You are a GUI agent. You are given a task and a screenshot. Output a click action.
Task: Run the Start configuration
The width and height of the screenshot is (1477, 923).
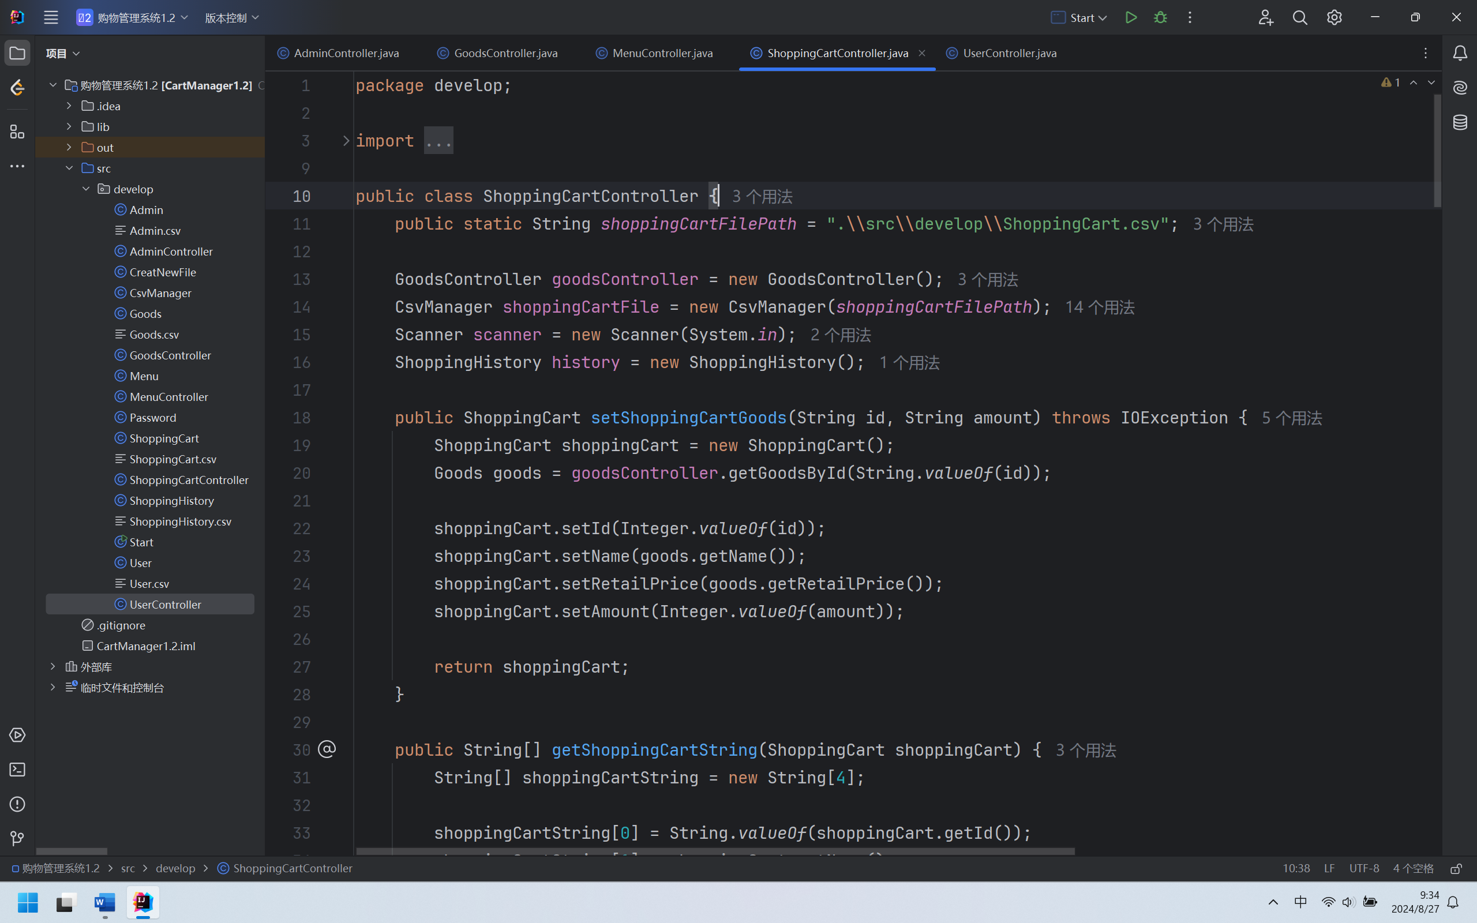(x=1130, y=18)
